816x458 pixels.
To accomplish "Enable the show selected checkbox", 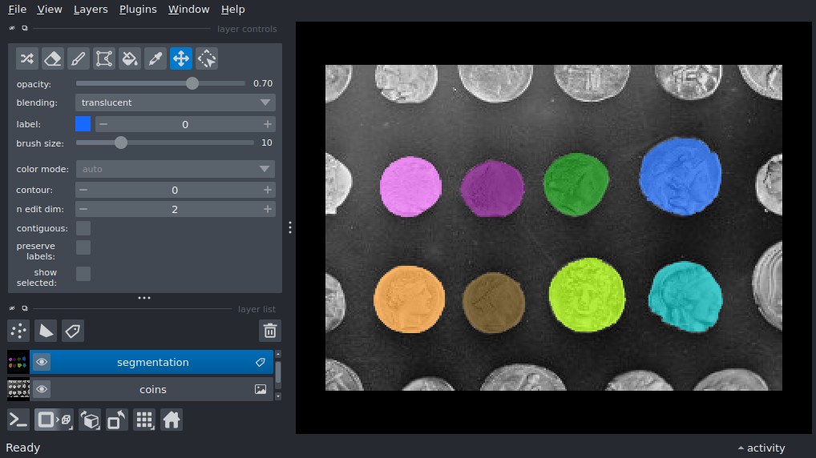I will point(83,274).
